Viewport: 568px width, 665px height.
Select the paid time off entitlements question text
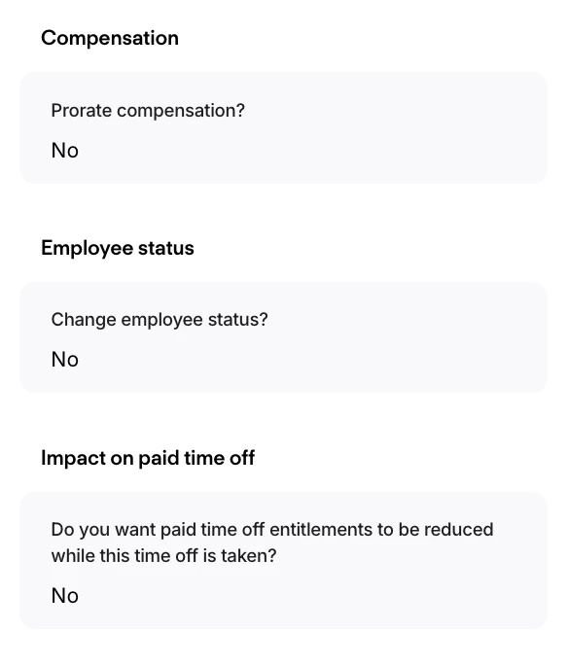[272, 542]
